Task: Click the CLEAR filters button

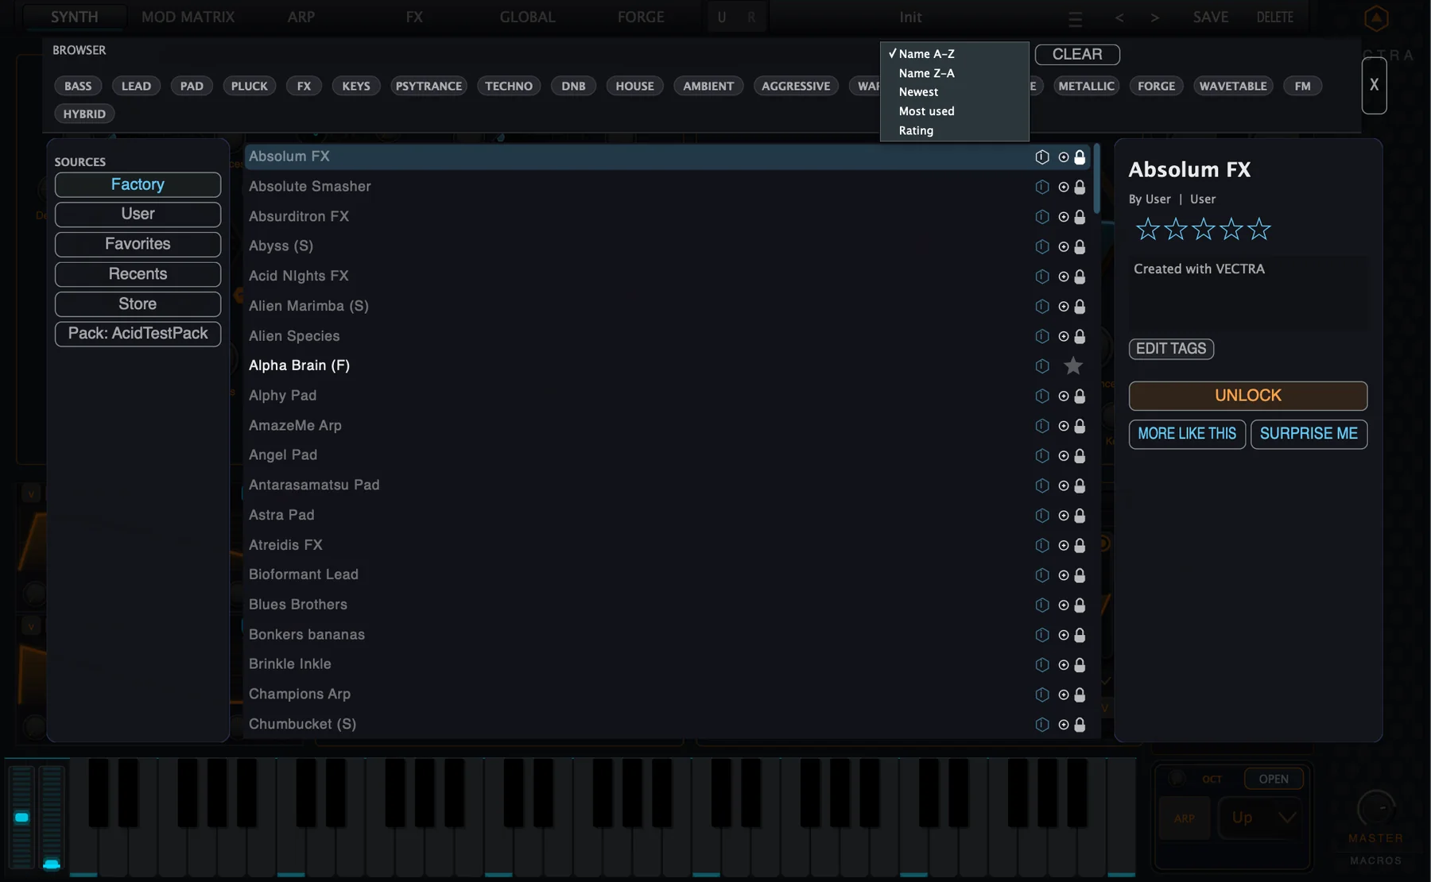Action: (x=1077, y=54)
